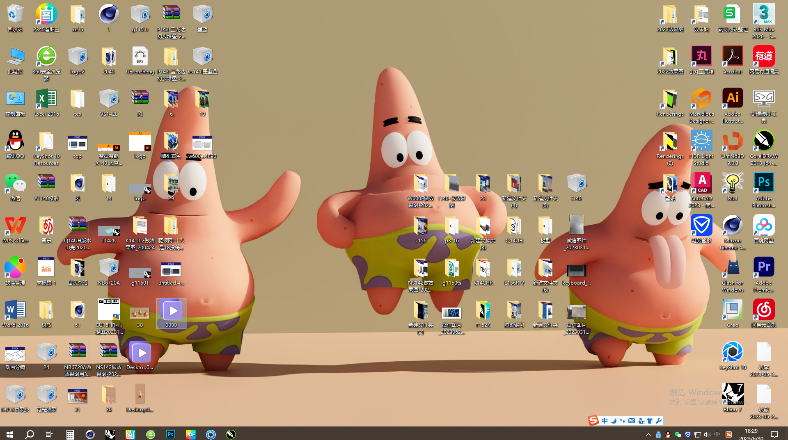Launch 3ds Max 2020 shortcut
This screenshot has height=440, width=788.
click(x=764, y=21)
